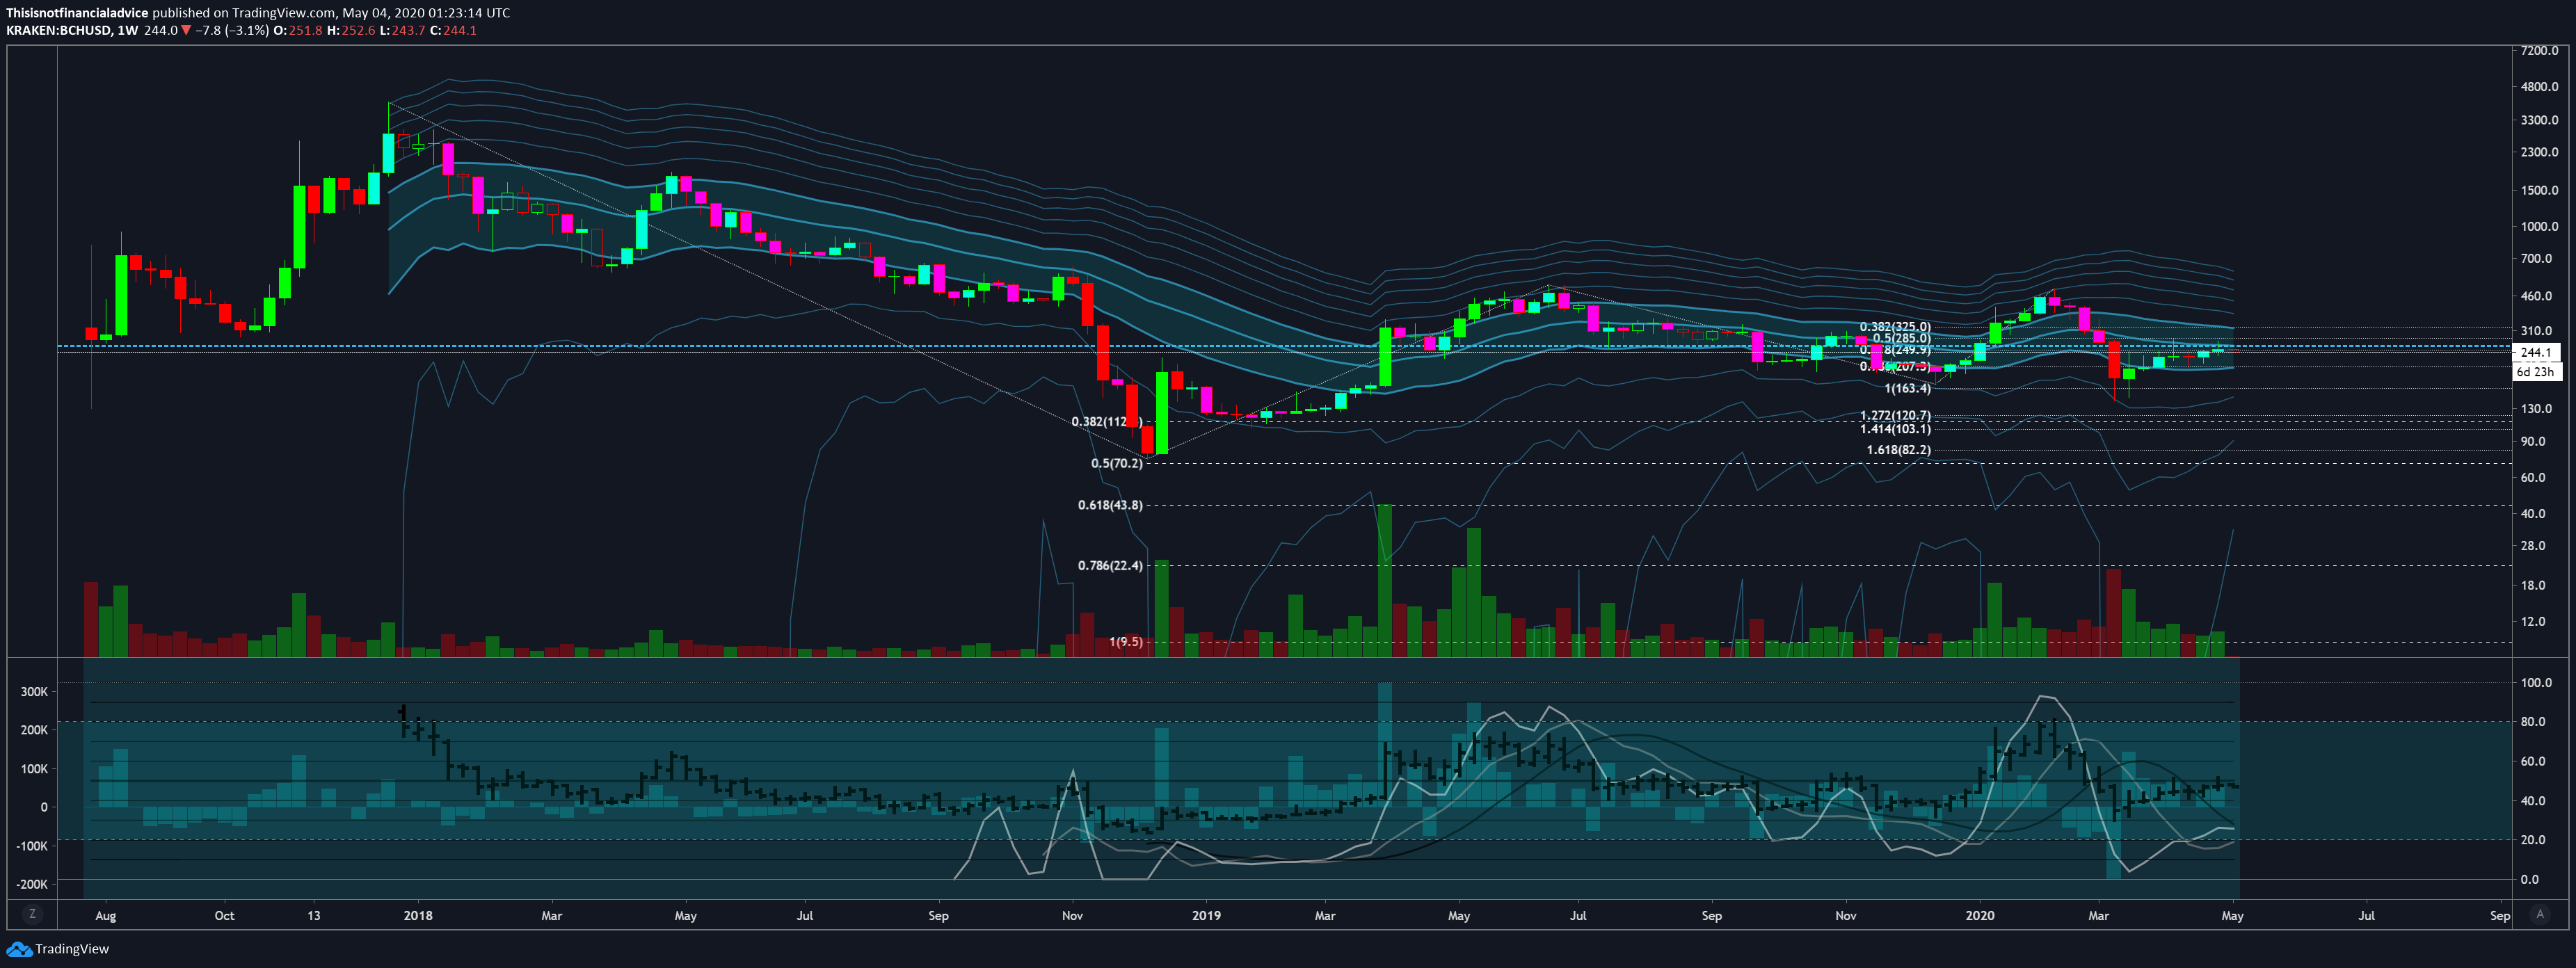Viewport: 2576px width, 968px height.
Task: Click the Oct time axis label
Action: [224, 915]
